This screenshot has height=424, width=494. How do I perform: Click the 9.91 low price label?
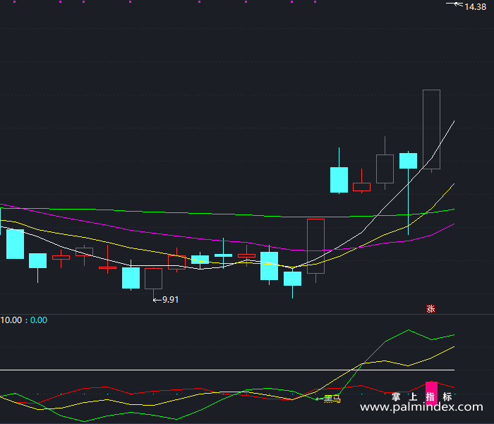pyautogui.click(x=170, y=300)
